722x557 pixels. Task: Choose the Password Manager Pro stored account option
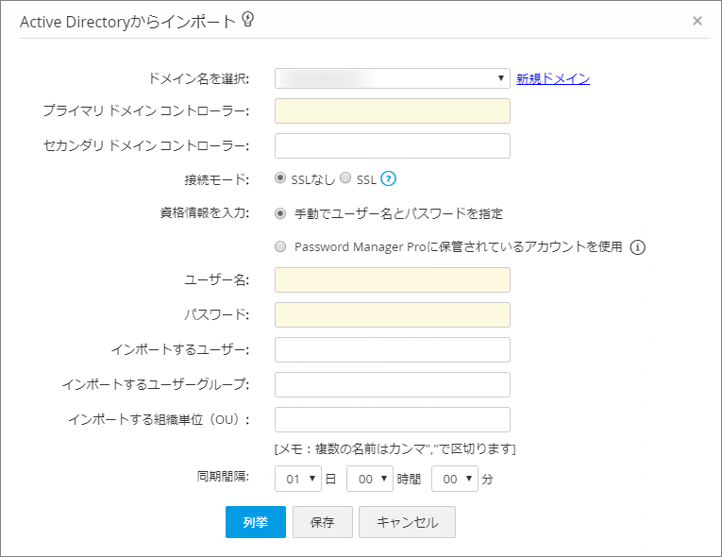[x=280, y=247]
